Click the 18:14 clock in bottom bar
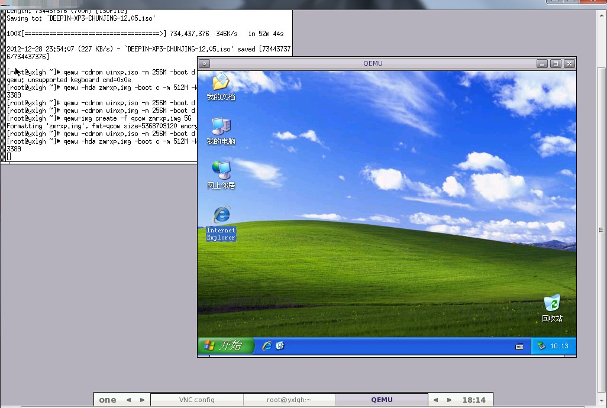Image resolution: width=607 pixels, height=408 pixels. (474, 400)
